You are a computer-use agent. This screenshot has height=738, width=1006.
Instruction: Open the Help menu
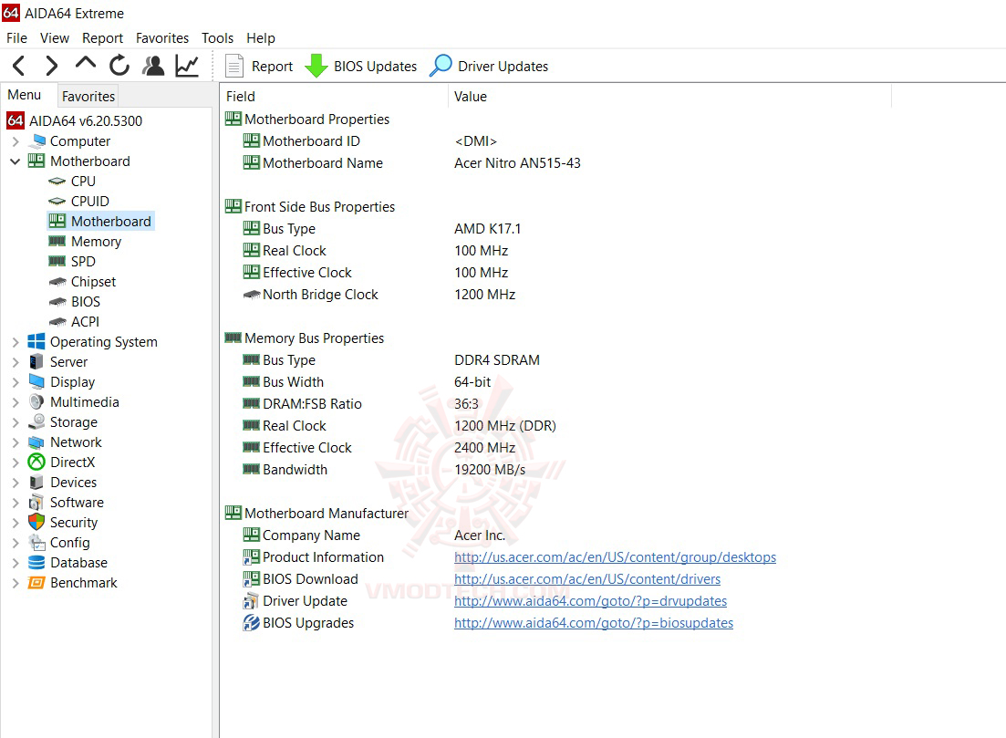261,38
